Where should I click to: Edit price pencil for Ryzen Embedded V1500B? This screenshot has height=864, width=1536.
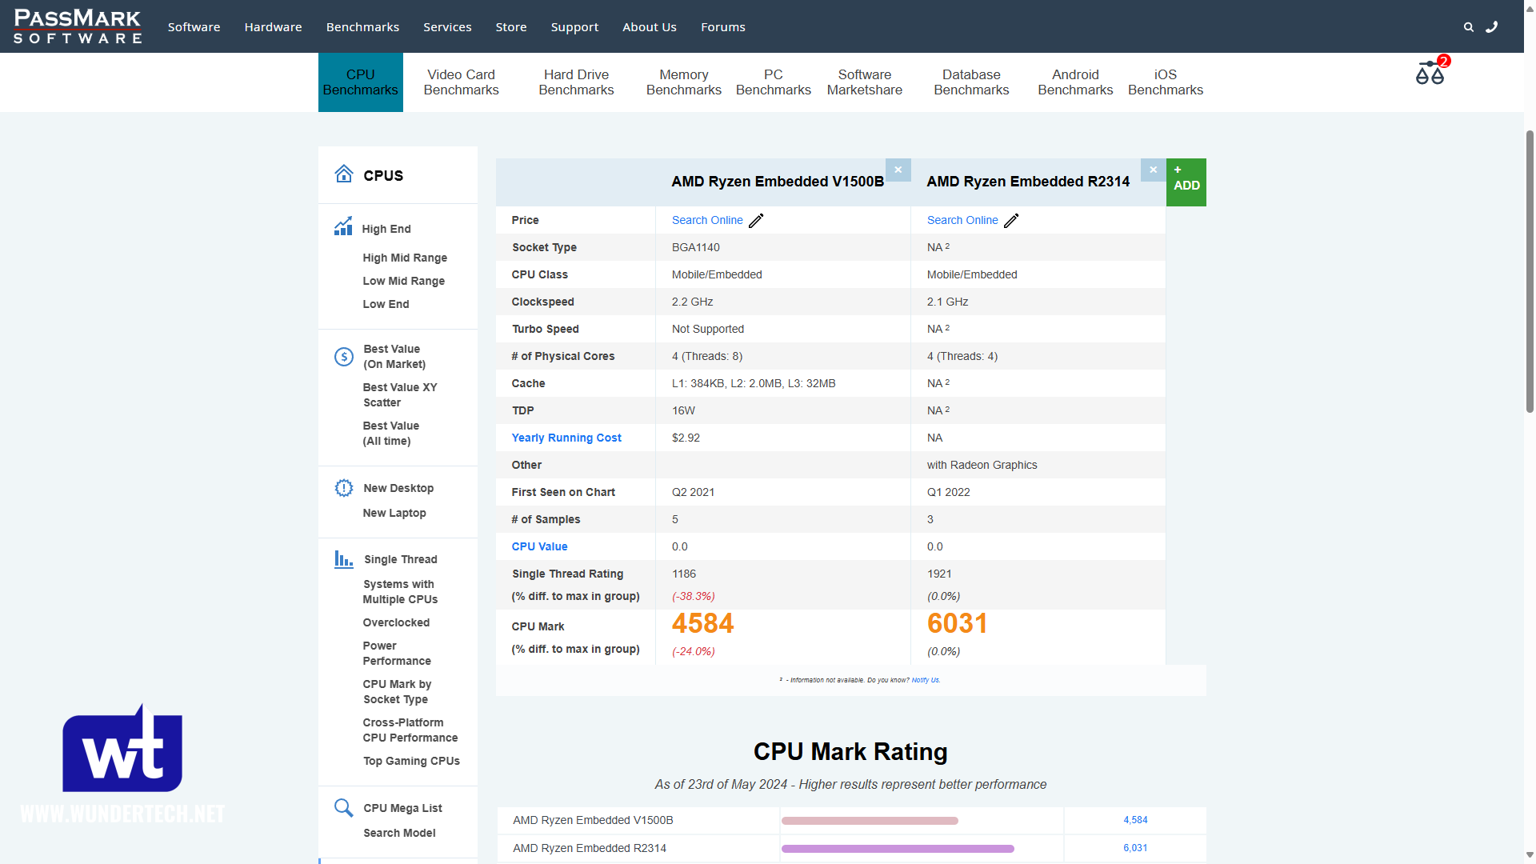tap(756, 221)
